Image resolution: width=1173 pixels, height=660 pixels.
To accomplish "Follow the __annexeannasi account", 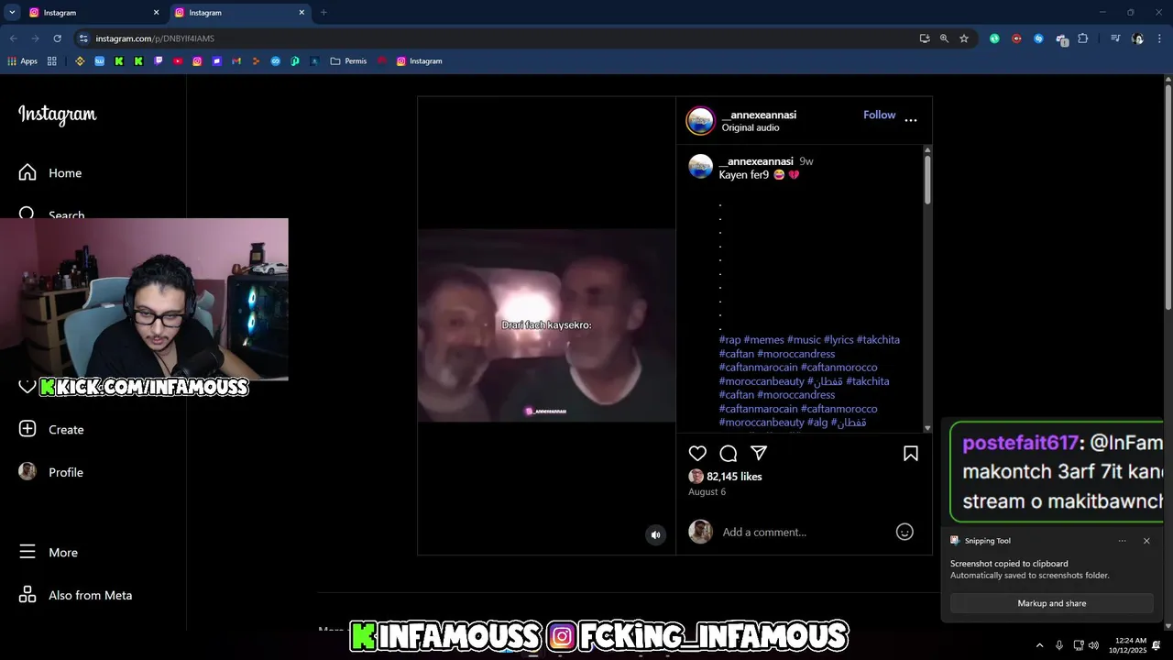I will [879, 115].
